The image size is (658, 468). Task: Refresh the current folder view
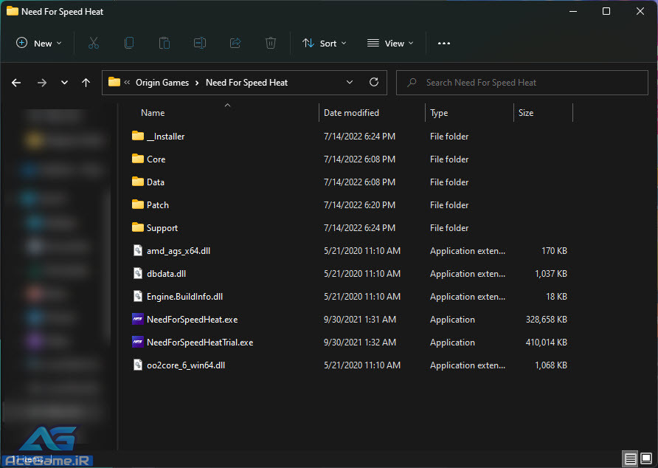coord(374,83)
